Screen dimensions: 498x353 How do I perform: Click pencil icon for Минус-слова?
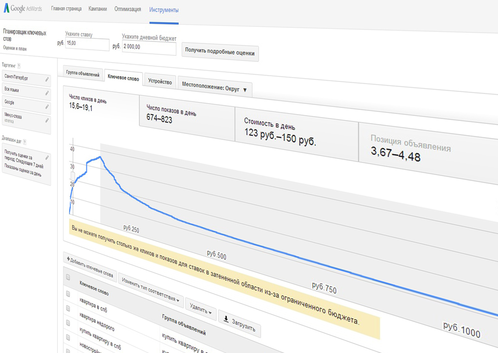[x=47, y=120]
